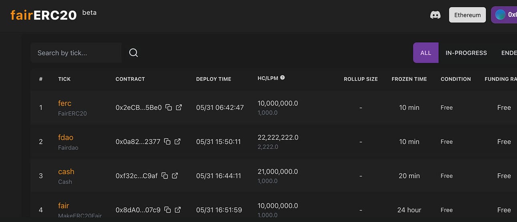The width and height of the screenshot is (517, 222).
Task: Switch to the IN-PROGRESS tab
Action: (x=466, y=53)
